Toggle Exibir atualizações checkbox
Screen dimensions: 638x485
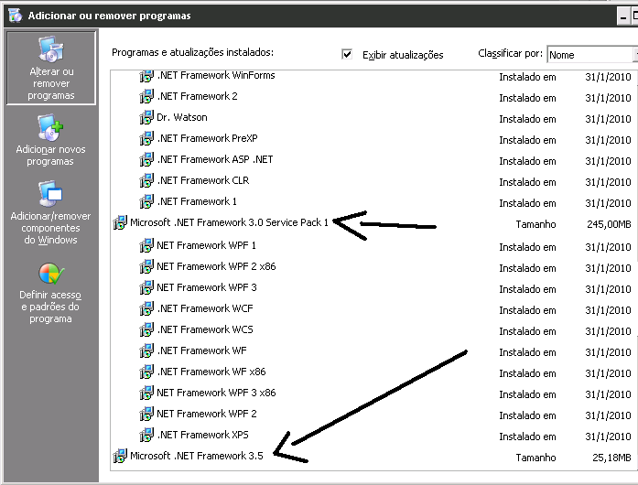(347, 54)
